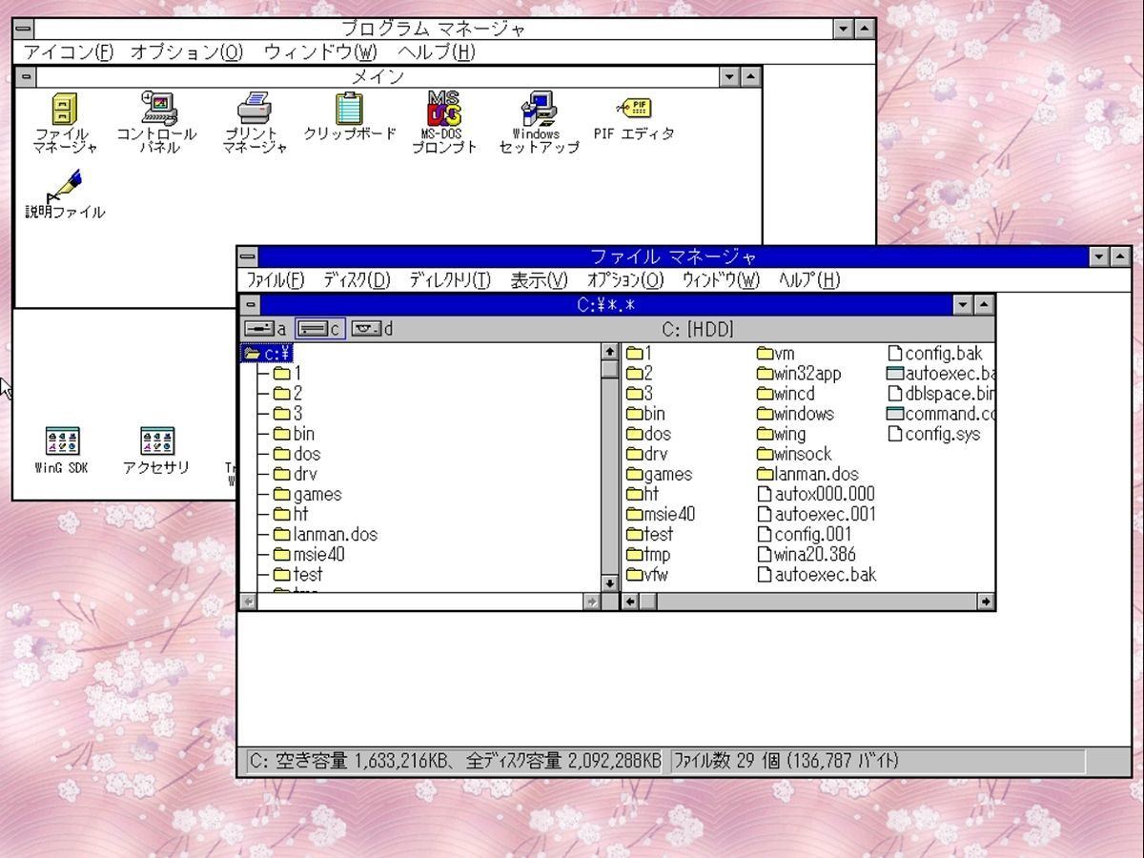Open オプション(O) menu in Program Manager
The image size is (1144, 858).
coord(187,52)
